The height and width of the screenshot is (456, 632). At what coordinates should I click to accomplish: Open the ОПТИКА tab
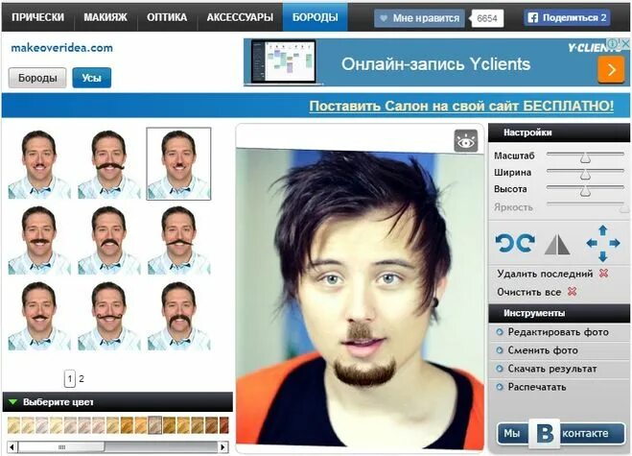pyautogui.click(x=167, y=17)
